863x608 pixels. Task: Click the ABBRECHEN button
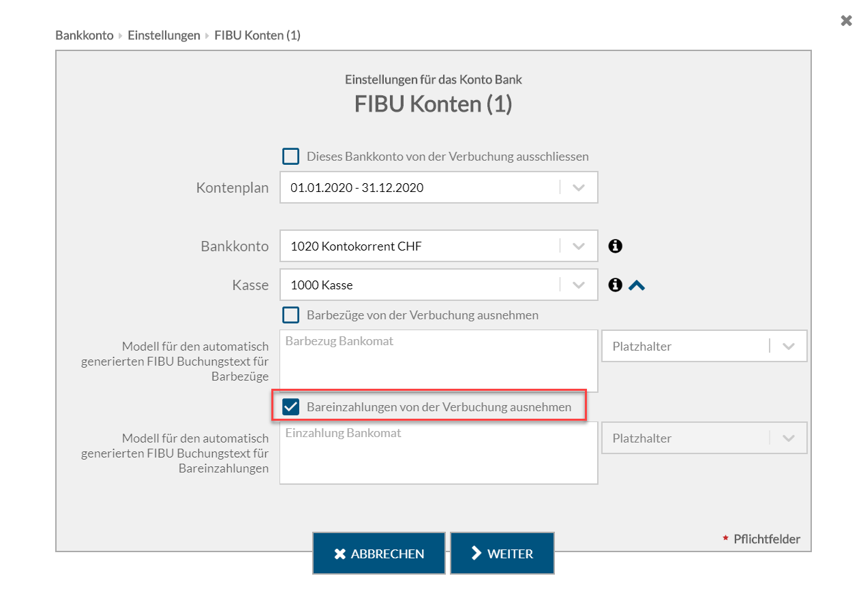pyautogui.click(x=379, y=554)
